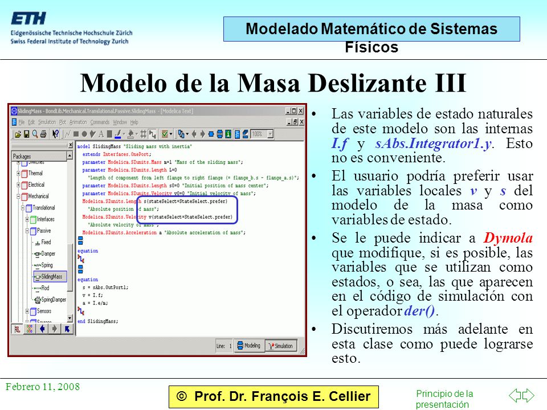The height and width of the screenshot is (410, 547).
Task: Toggle the connect mode icon
Action: 153,134
